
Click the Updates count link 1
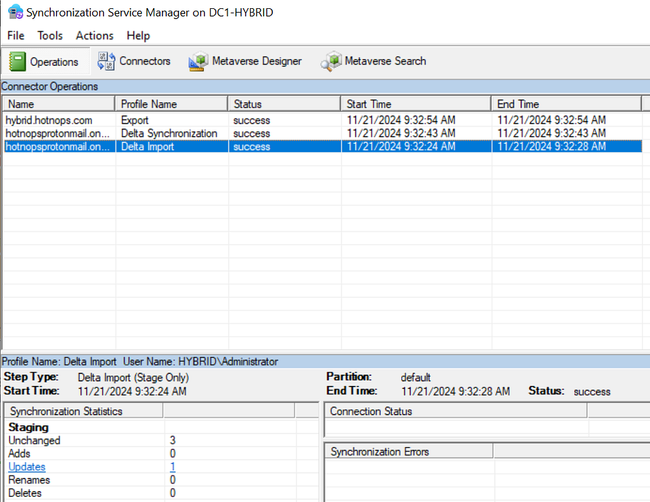coord(173,467)
